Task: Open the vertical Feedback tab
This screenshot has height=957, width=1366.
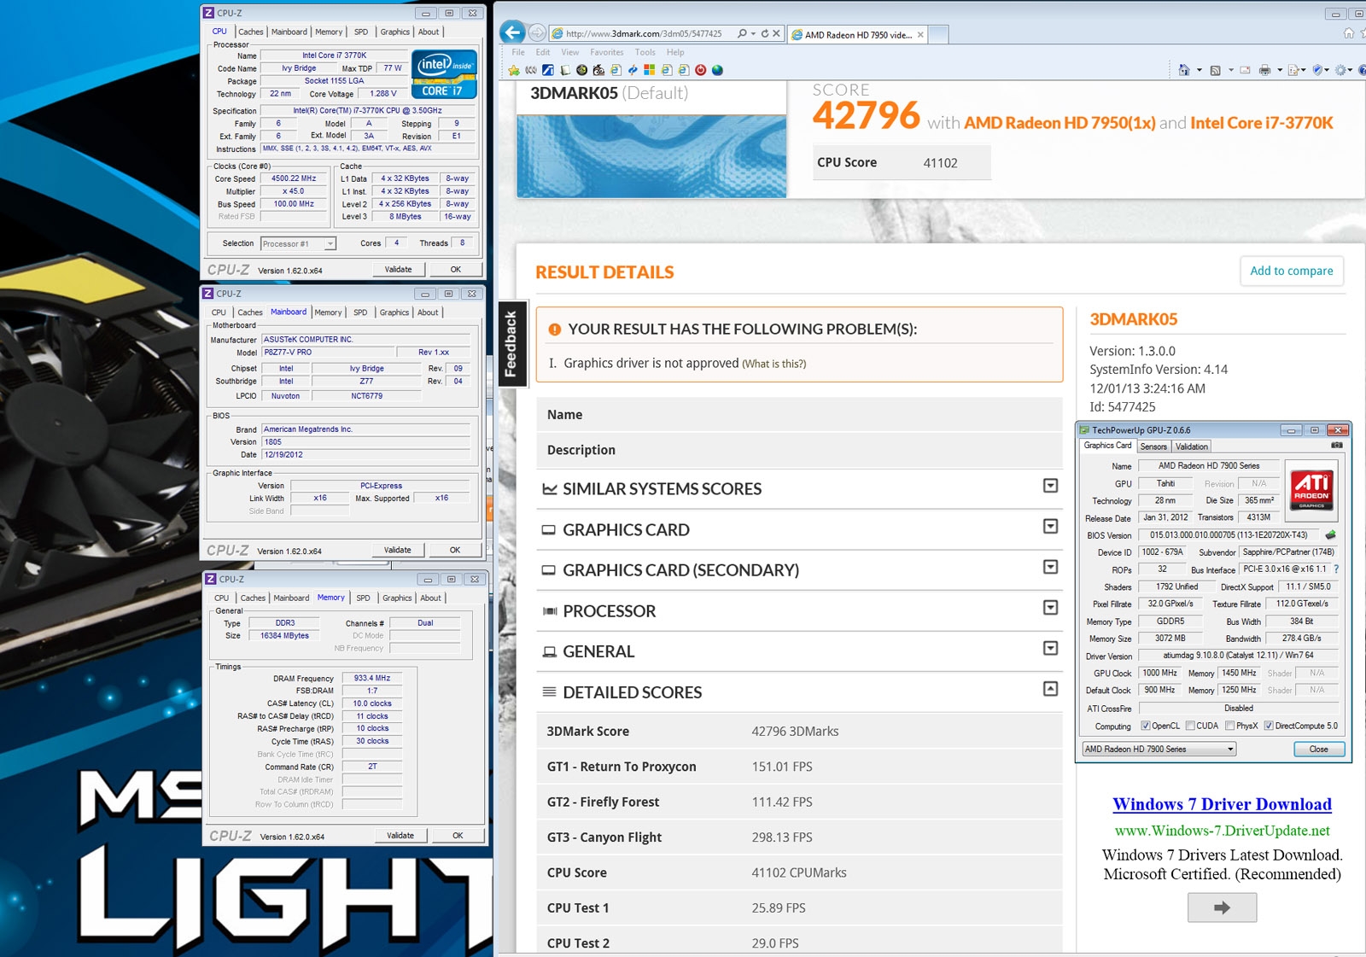Action: point(511,344)
